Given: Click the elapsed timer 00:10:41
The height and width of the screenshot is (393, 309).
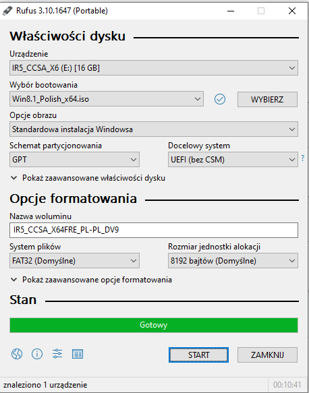Looking at the screenshot, I should 287,385.
